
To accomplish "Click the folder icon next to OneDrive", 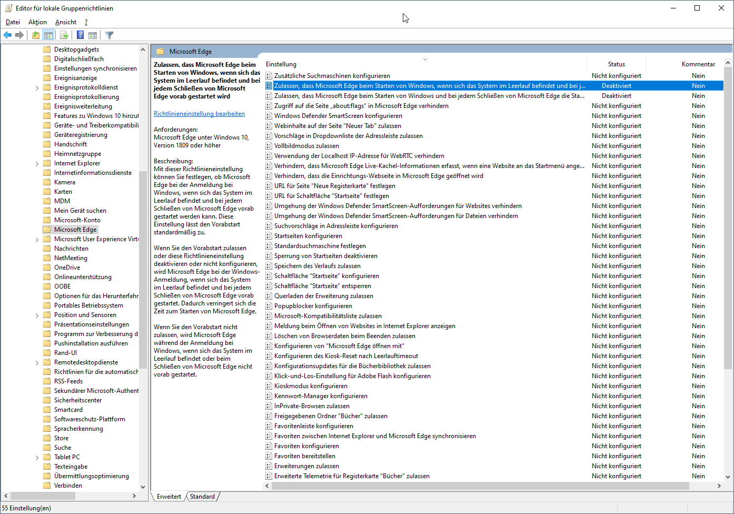I will pyautogui.click(x=47, y=268).
